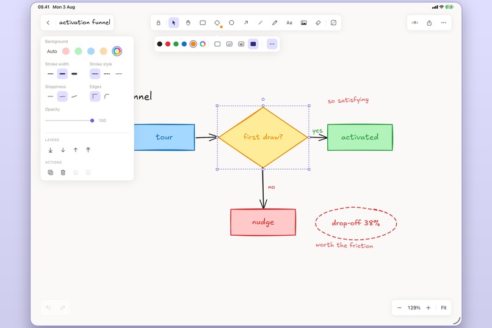
Task: Choose the no-fill style
Action: 217,44
